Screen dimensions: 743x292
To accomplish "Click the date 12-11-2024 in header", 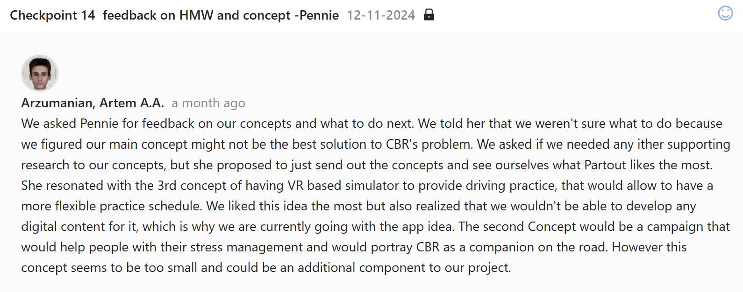I will (381, 15).
